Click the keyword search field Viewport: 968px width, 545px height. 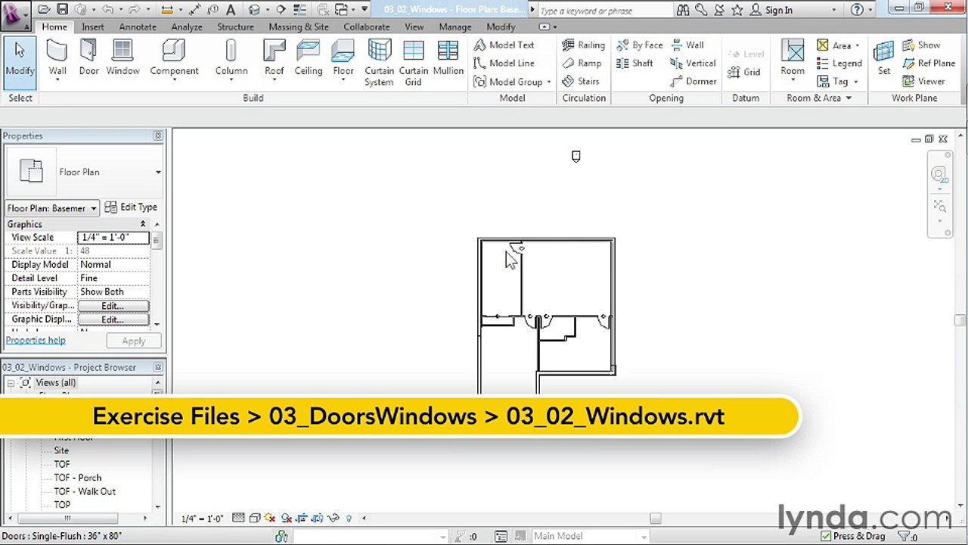coord(605,11)
